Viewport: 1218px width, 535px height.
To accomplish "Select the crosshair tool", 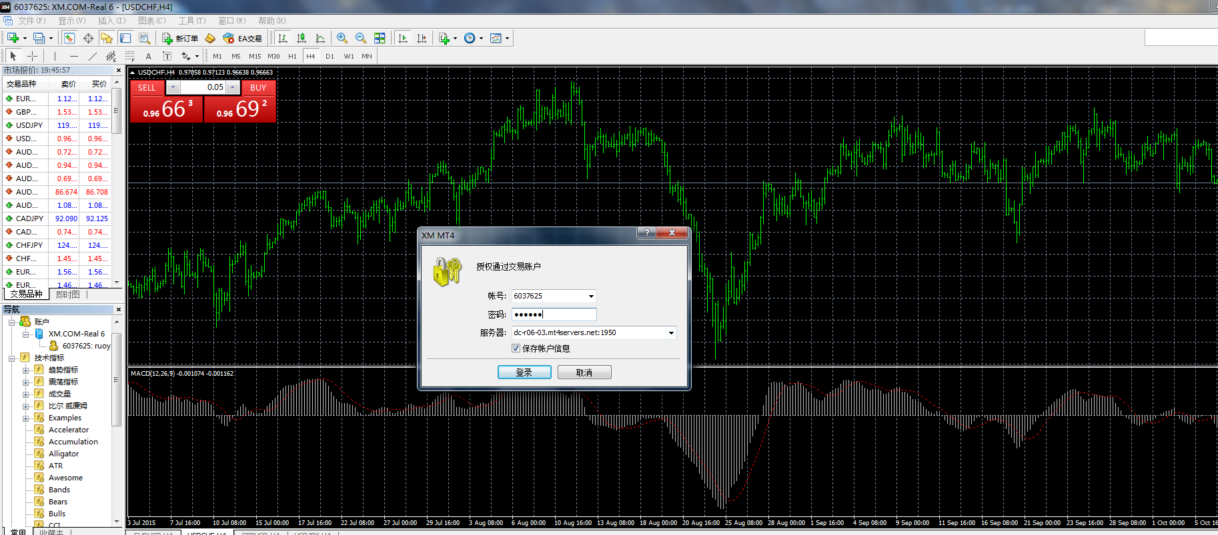I will tap(32, 56).
